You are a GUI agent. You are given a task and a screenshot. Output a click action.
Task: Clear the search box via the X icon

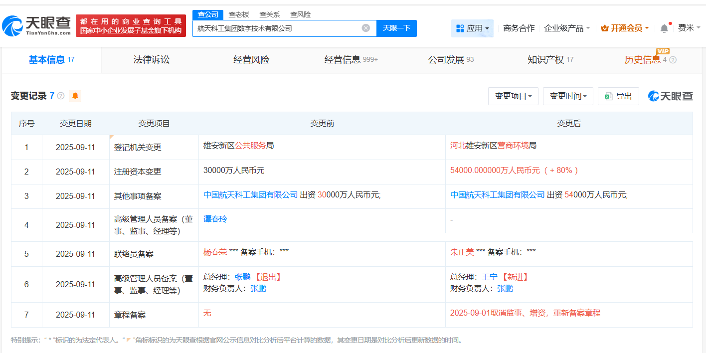pyautogui.click(x=365, y=28)
